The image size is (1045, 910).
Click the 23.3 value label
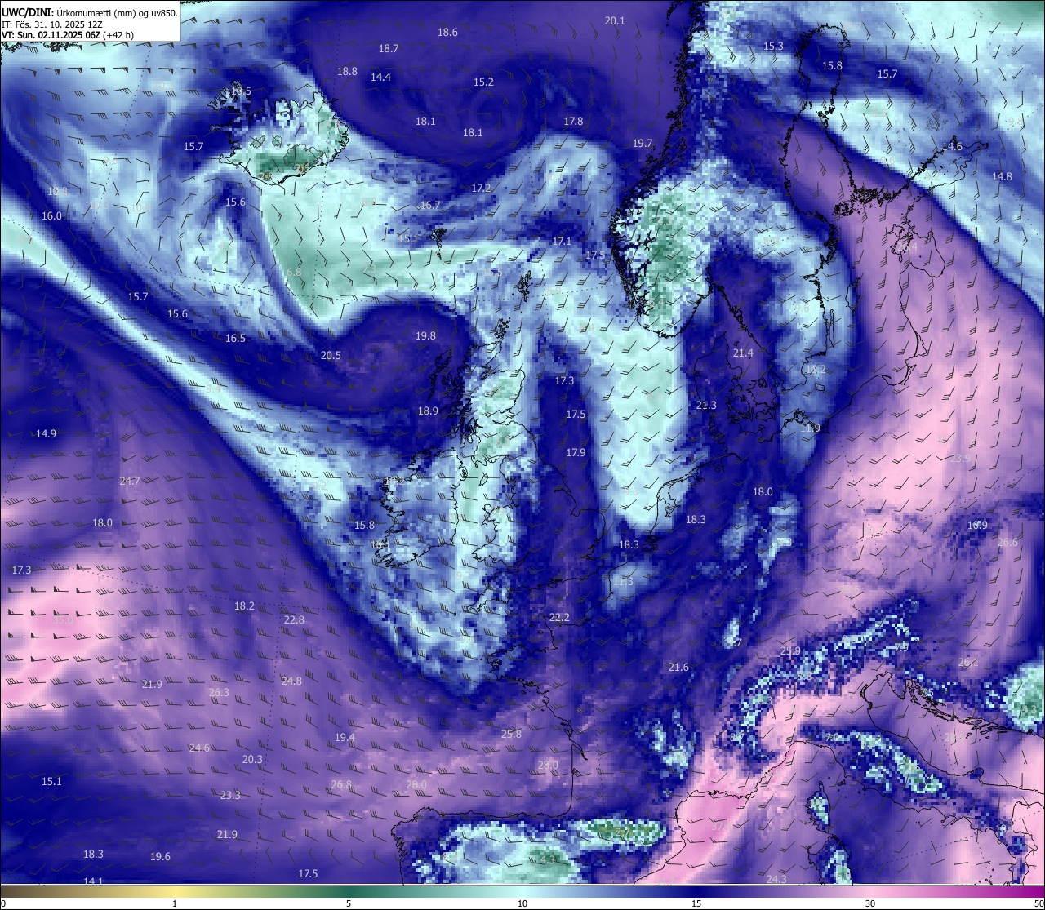click(230, 796)
